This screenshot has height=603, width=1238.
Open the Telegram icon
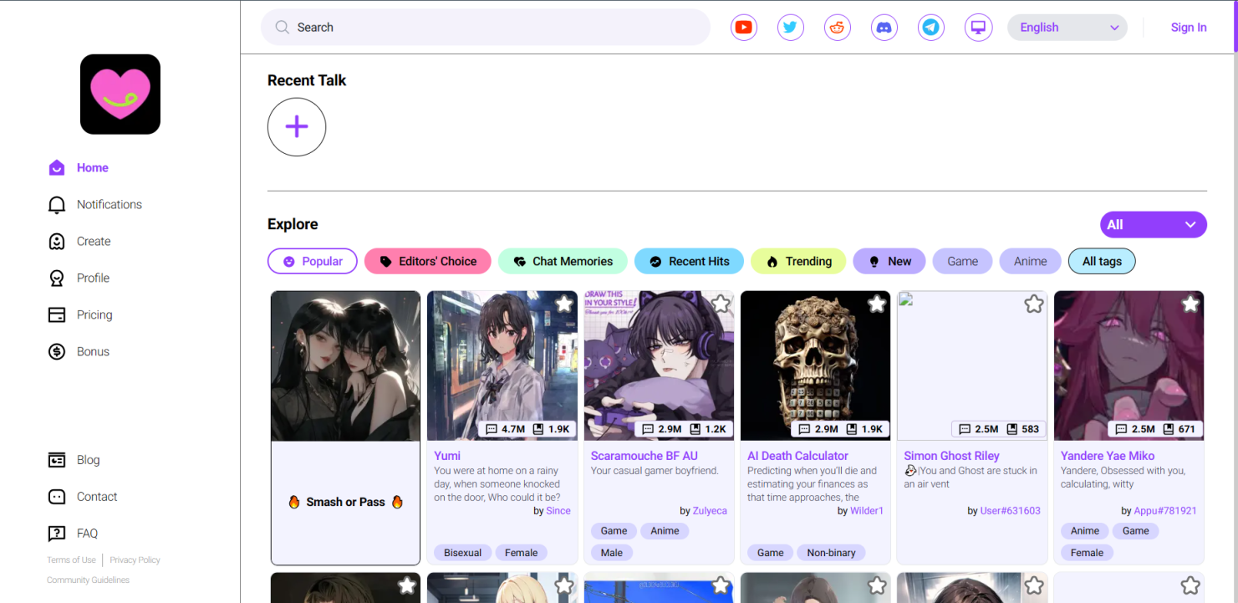click(930, 27)
